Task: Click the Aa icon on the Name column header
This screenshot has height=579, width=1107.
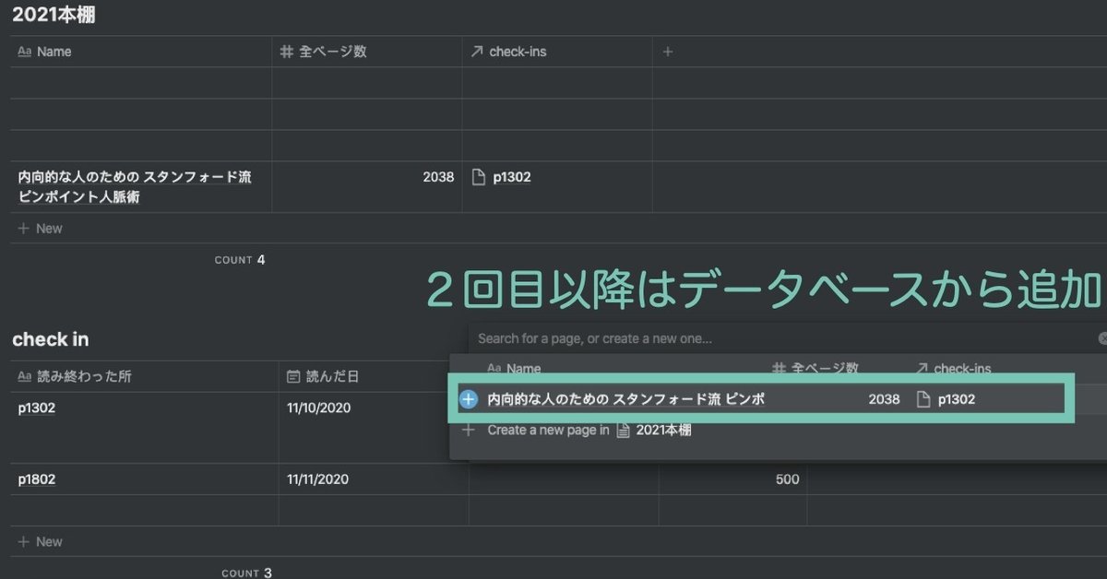Action: pos(25,52)
